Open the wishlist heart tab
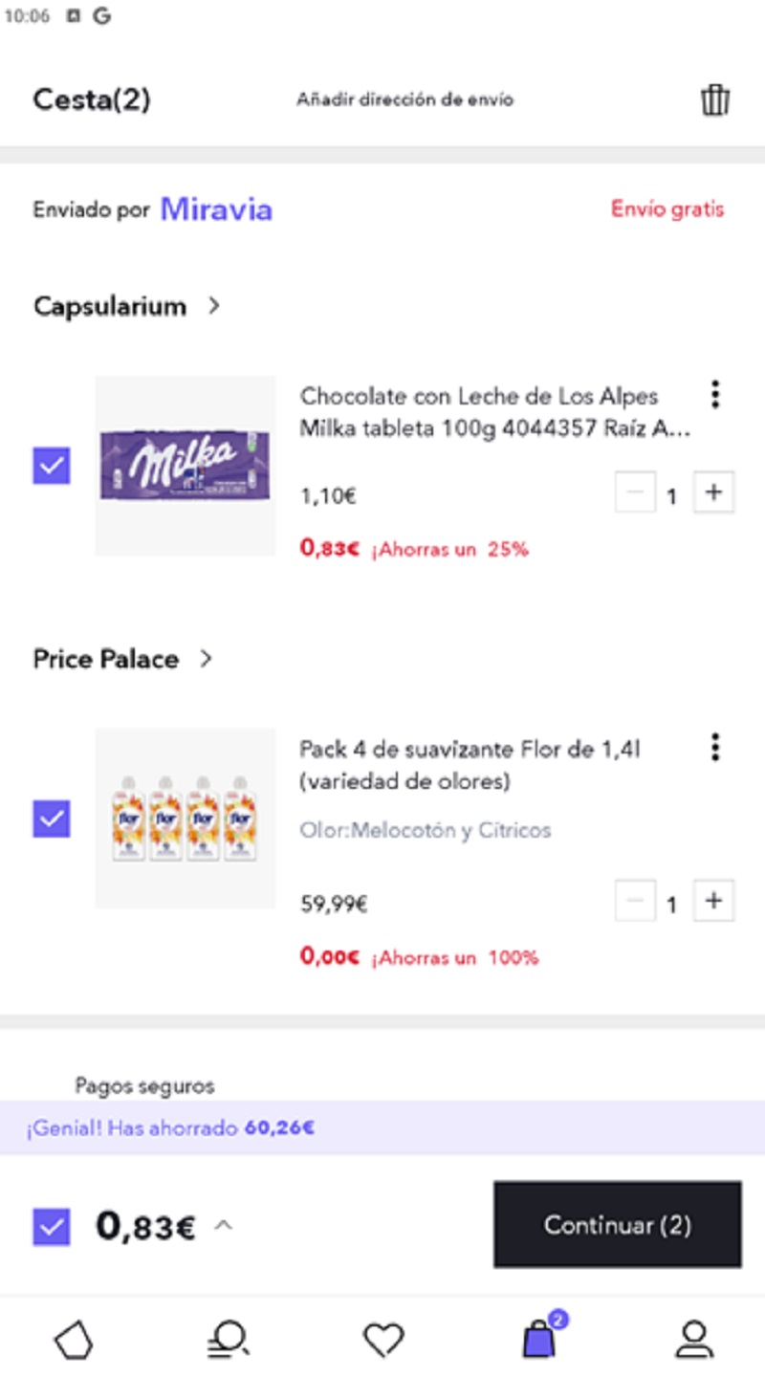 pos(383,1341)
